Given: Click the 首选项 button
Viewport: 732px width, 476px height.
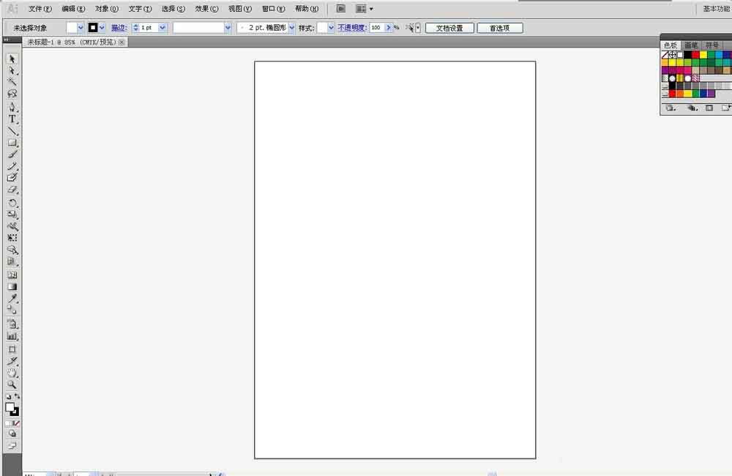Looking at the screenshot, I should 500,28.
